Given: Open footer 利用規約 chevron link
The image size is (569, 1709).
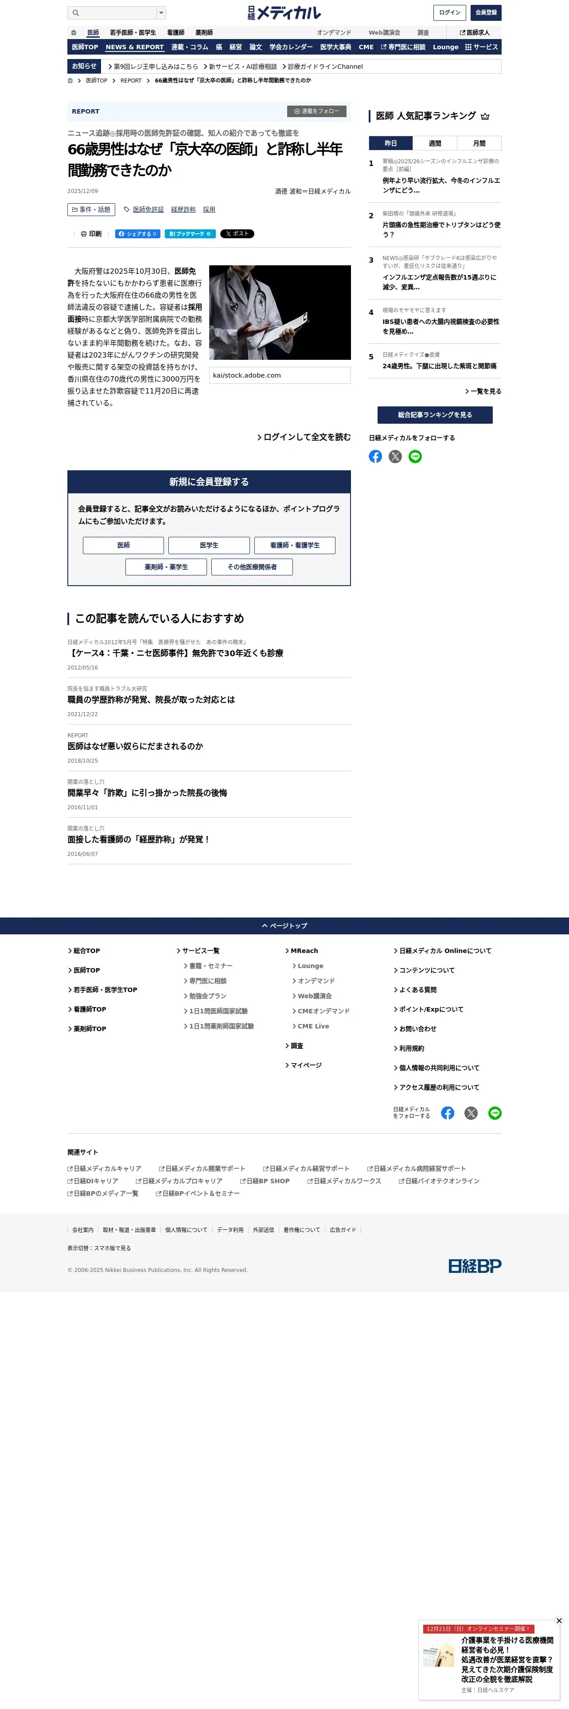Looking at the screenshot, I should pyautogui.click(x=409, y=1049).
